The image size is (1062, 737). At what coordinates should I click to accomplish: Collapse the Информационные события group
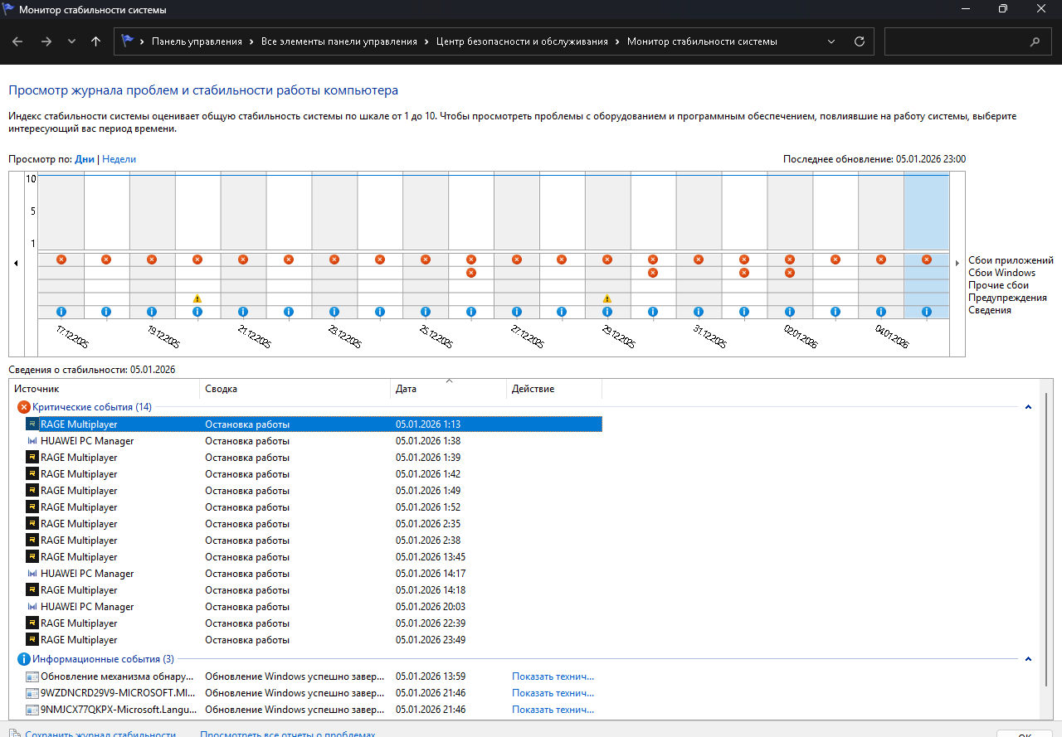coord(1028,659)
